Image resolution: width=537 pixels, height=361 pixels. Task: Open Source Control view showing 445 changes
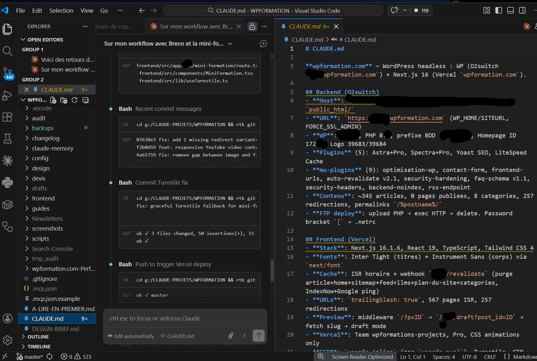click(7, 71)
